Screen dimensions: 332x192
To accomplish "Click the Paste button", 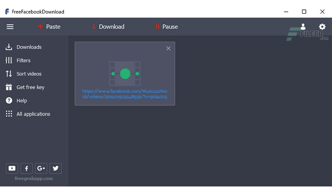I will click(x=49, y=27).
